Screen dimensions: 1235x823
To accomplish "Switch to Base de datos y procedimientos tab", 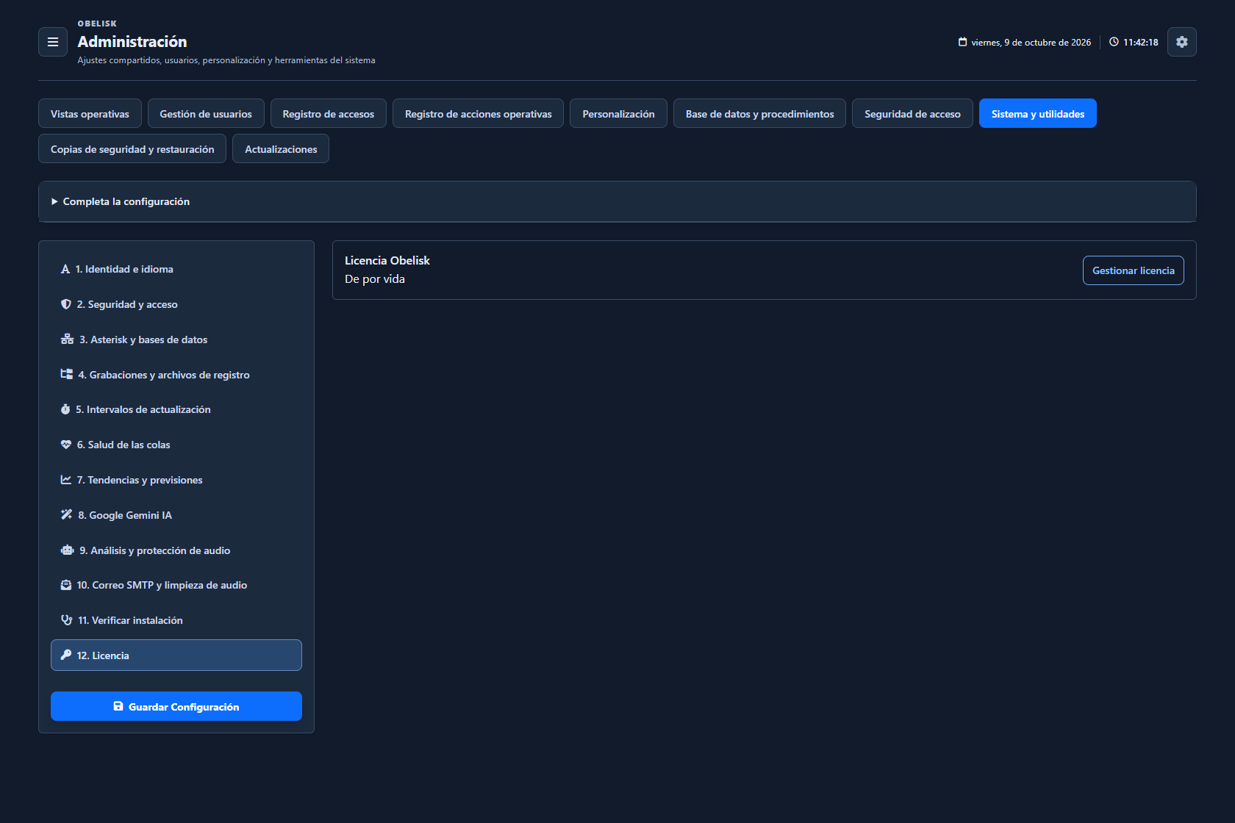I will click(760, 113).
